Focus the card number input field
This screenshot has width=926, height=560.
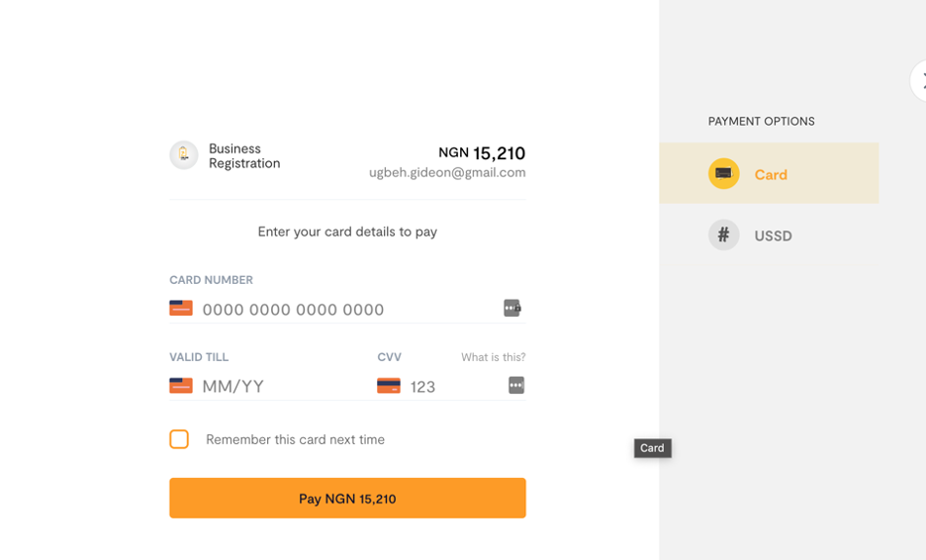click(x=351, y=309)
